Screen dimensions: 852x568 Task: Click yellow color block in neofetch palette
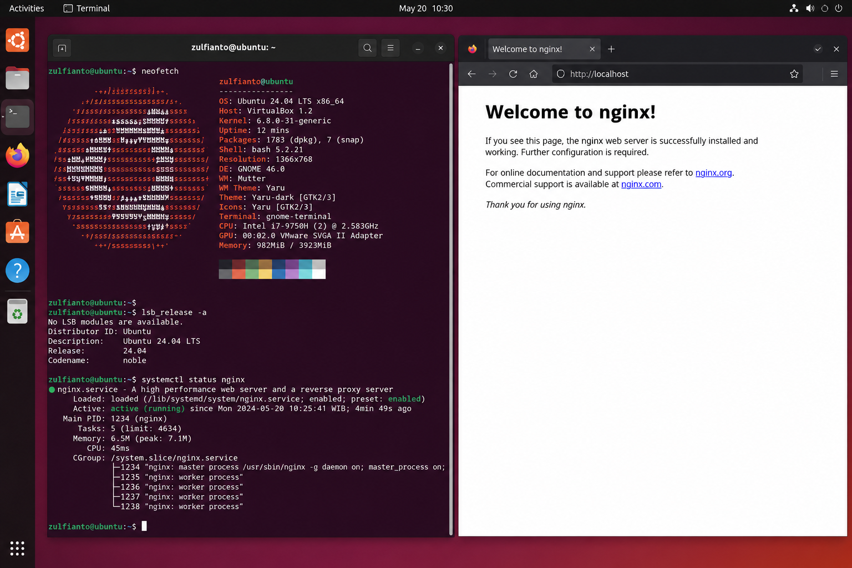[266, 273]
